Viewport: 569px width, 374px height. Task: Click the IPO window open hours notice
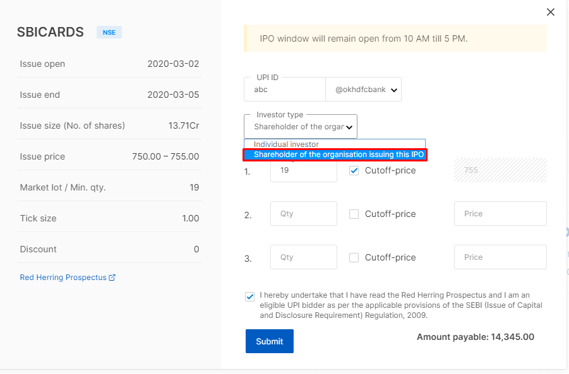tap(395, 38)
